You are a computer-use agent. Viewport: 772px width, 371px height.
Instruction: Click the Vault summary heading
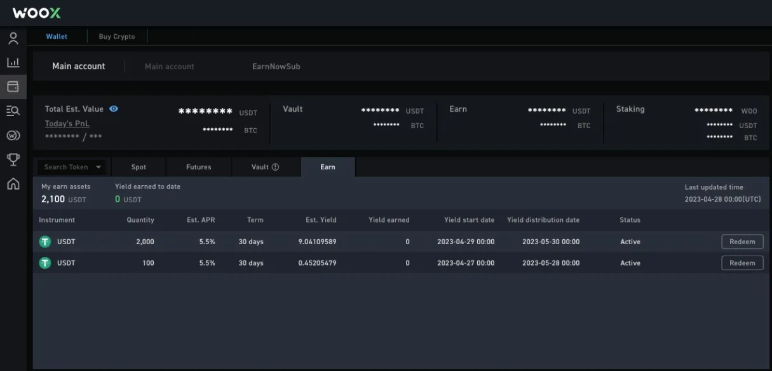(x=293, y=109)
